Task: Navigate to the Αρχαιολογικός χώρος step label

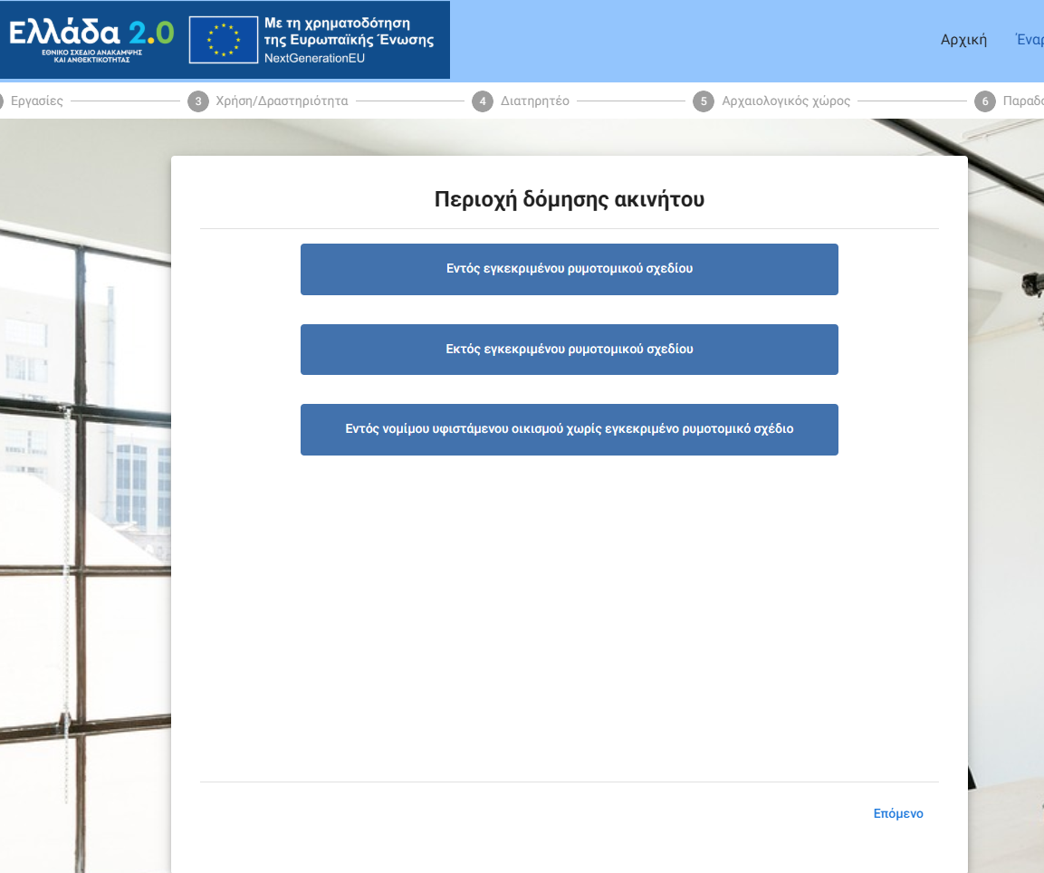Action: pos(786,101)
